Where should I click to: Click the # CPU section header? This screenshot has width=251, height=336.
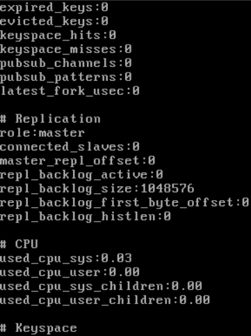pos(19,245)
